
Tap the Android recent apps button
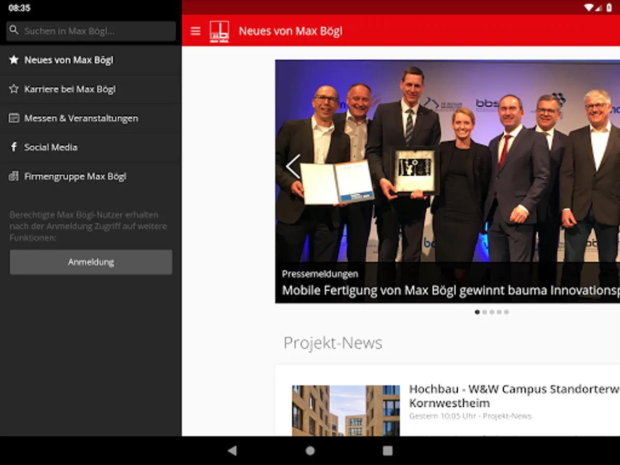(388, 451)
